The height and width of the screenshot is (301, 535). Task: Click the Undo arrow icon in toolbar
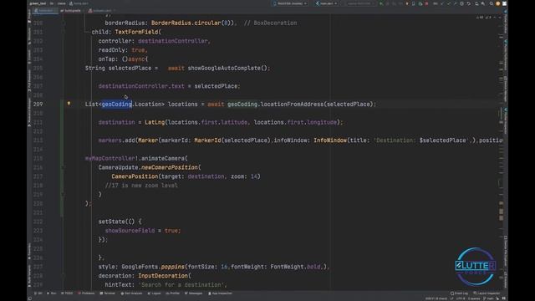tap(469, 3)
